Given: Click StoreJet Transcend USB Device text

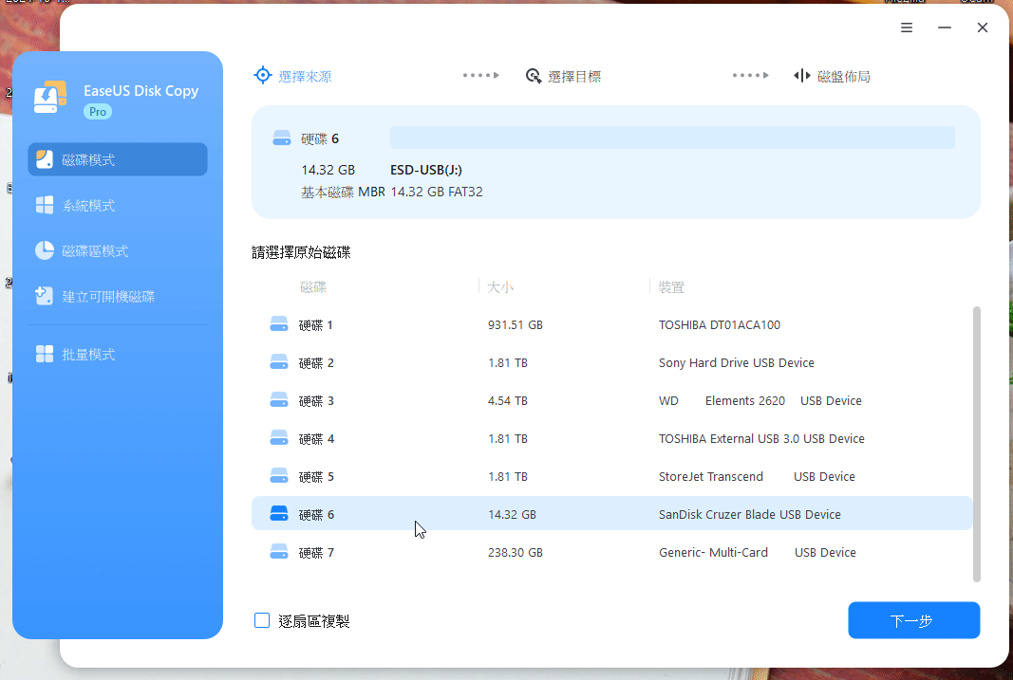Looking at the screenshot, I should tap(758, 477).
